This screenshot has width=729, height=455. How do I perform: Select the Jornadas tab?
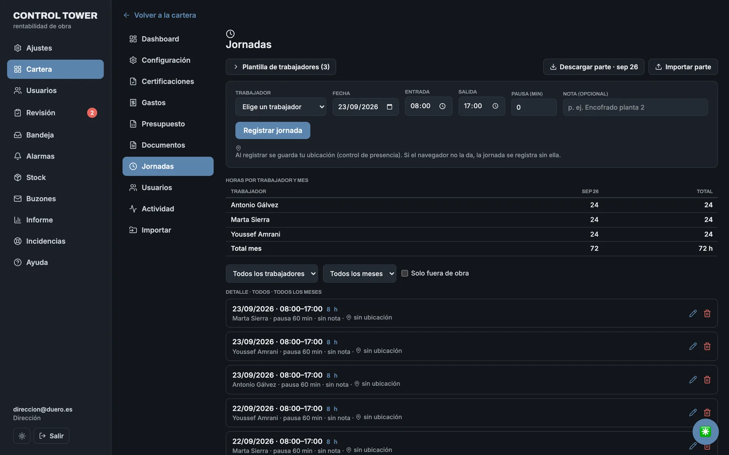click(168, 166)
